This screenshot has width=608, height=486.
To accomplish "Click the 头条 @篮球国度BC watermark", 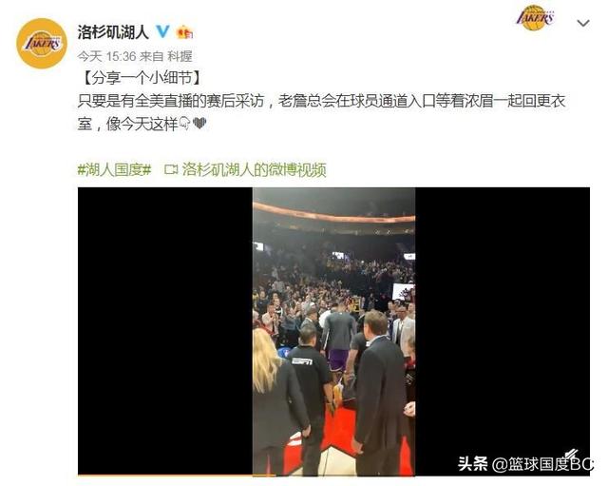I will coord(525,463).
